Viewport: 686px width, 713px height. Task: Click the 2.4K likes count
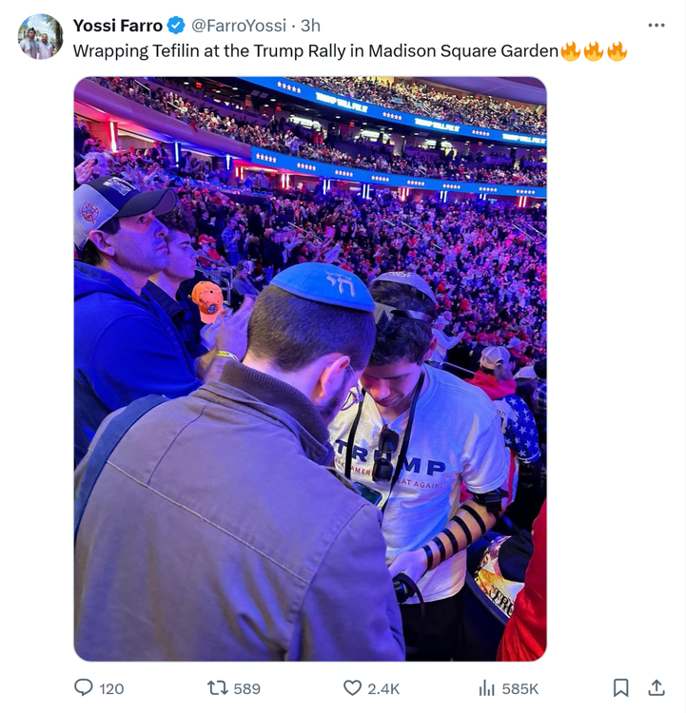(x=383, y=688)
